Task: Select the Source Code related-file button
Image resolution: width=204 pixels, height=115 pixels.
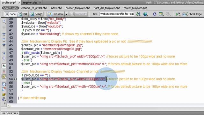Action: [x=11, y=8]
